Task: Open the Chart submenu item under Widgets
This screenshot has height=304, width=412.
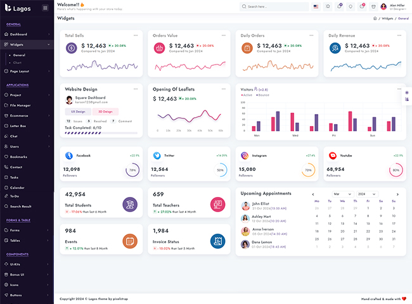Action: pyautogui.click(x=17, y=62)
